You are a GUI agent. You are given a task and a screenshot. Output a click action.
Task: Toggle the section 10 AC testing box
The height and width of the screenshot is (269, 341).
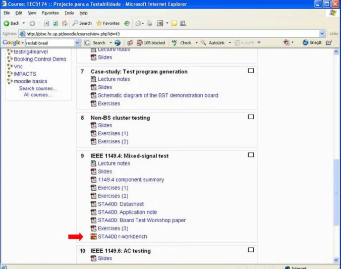point(251,250)
